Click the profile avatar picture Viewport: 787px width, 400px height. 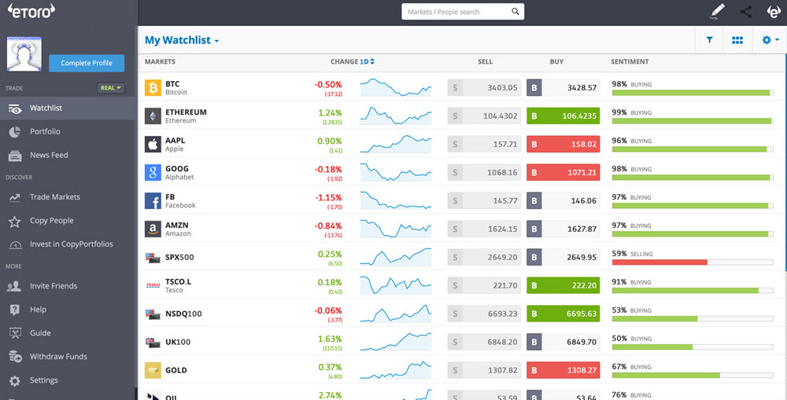[x=24, y=53]
